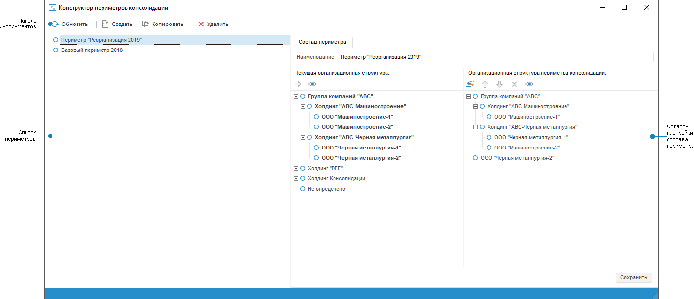
Task: Select the Не определено tree item
Action: point(327,189)
